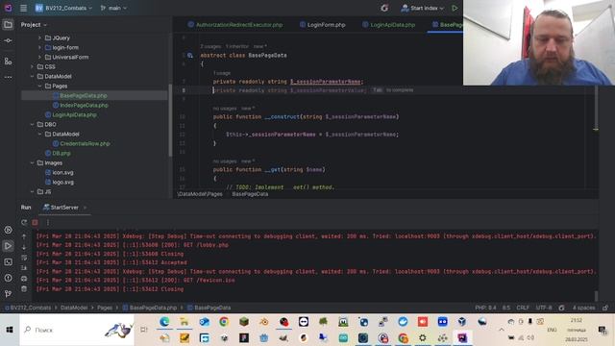The height and width of the screenshot is (346, 615).
Task: Click gutter implementations icon beside BasePageData class
Action: 190,56
